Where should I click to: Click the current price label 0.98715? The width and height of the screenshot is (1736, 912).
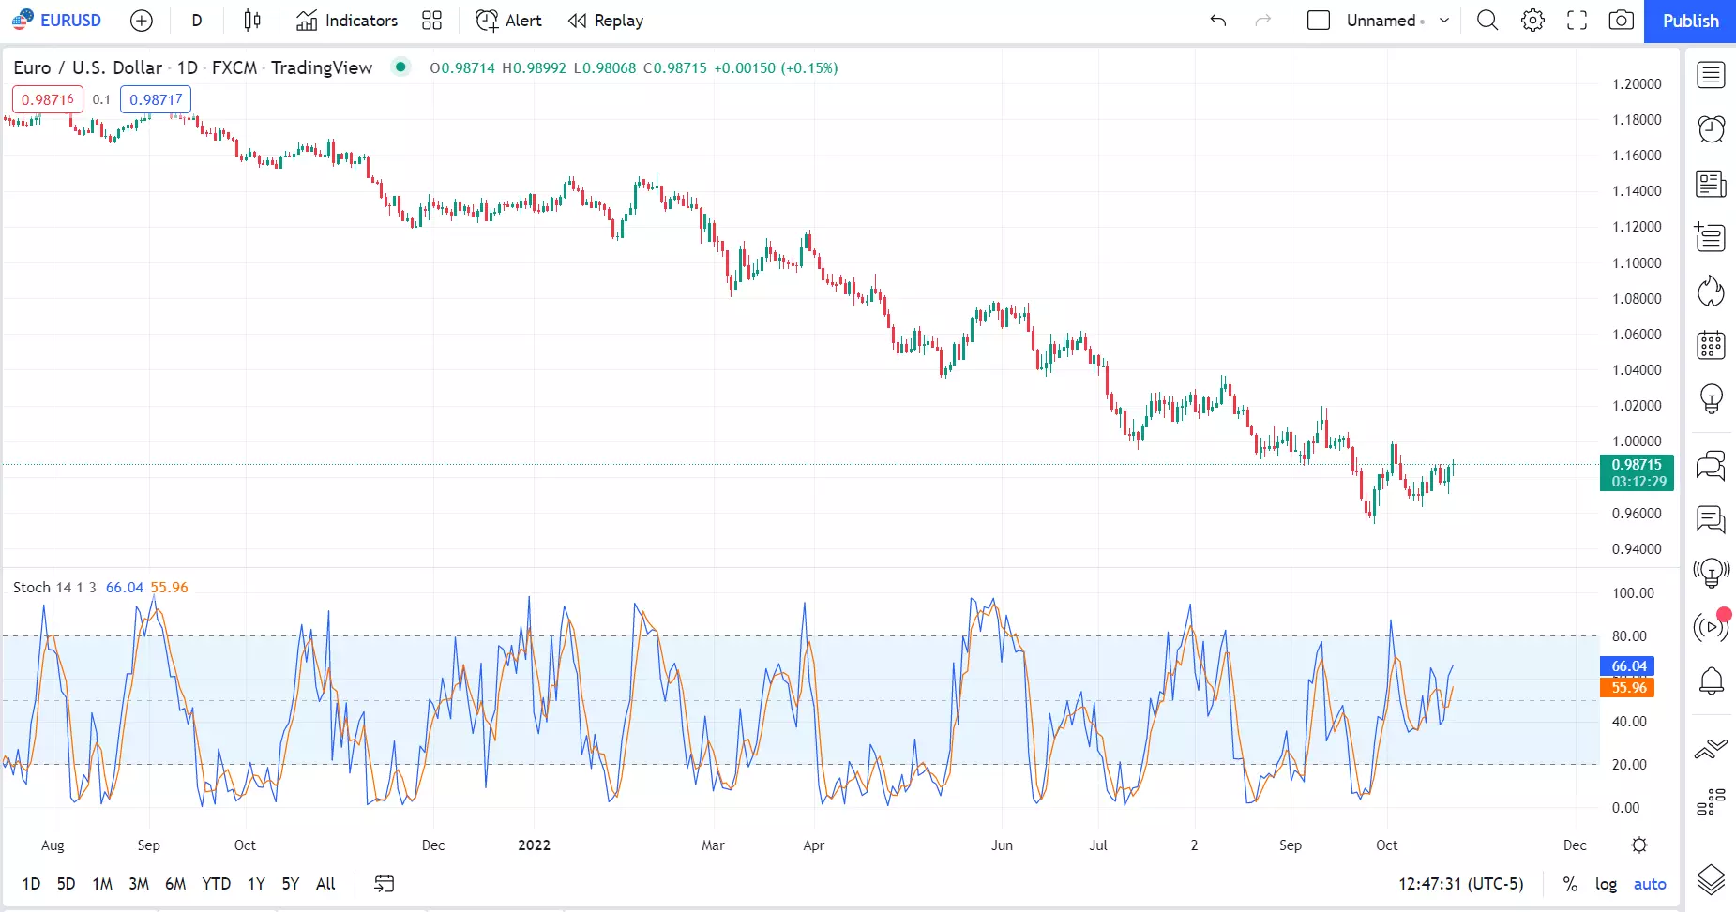1637,472
